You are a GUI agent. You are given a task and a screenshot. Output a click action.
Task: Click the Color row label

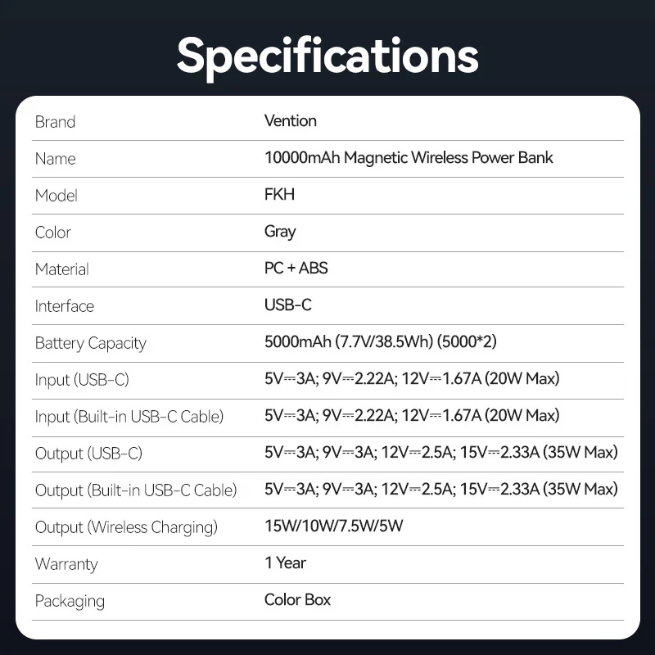[52, 233]
